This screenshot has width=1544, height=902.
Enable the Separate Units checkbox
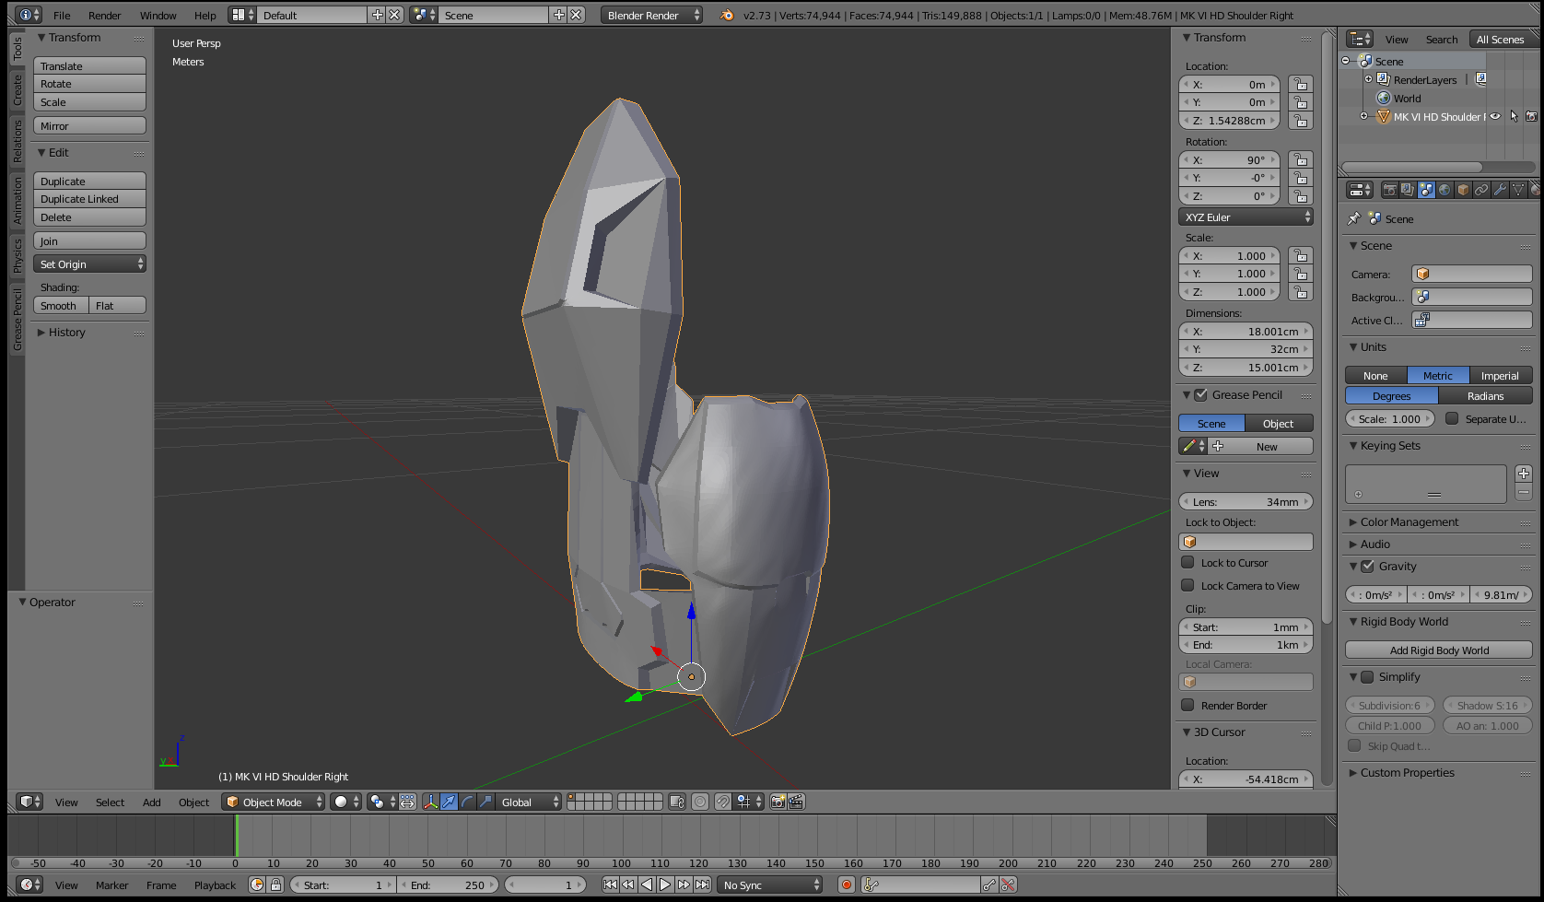pos(1452,419)
